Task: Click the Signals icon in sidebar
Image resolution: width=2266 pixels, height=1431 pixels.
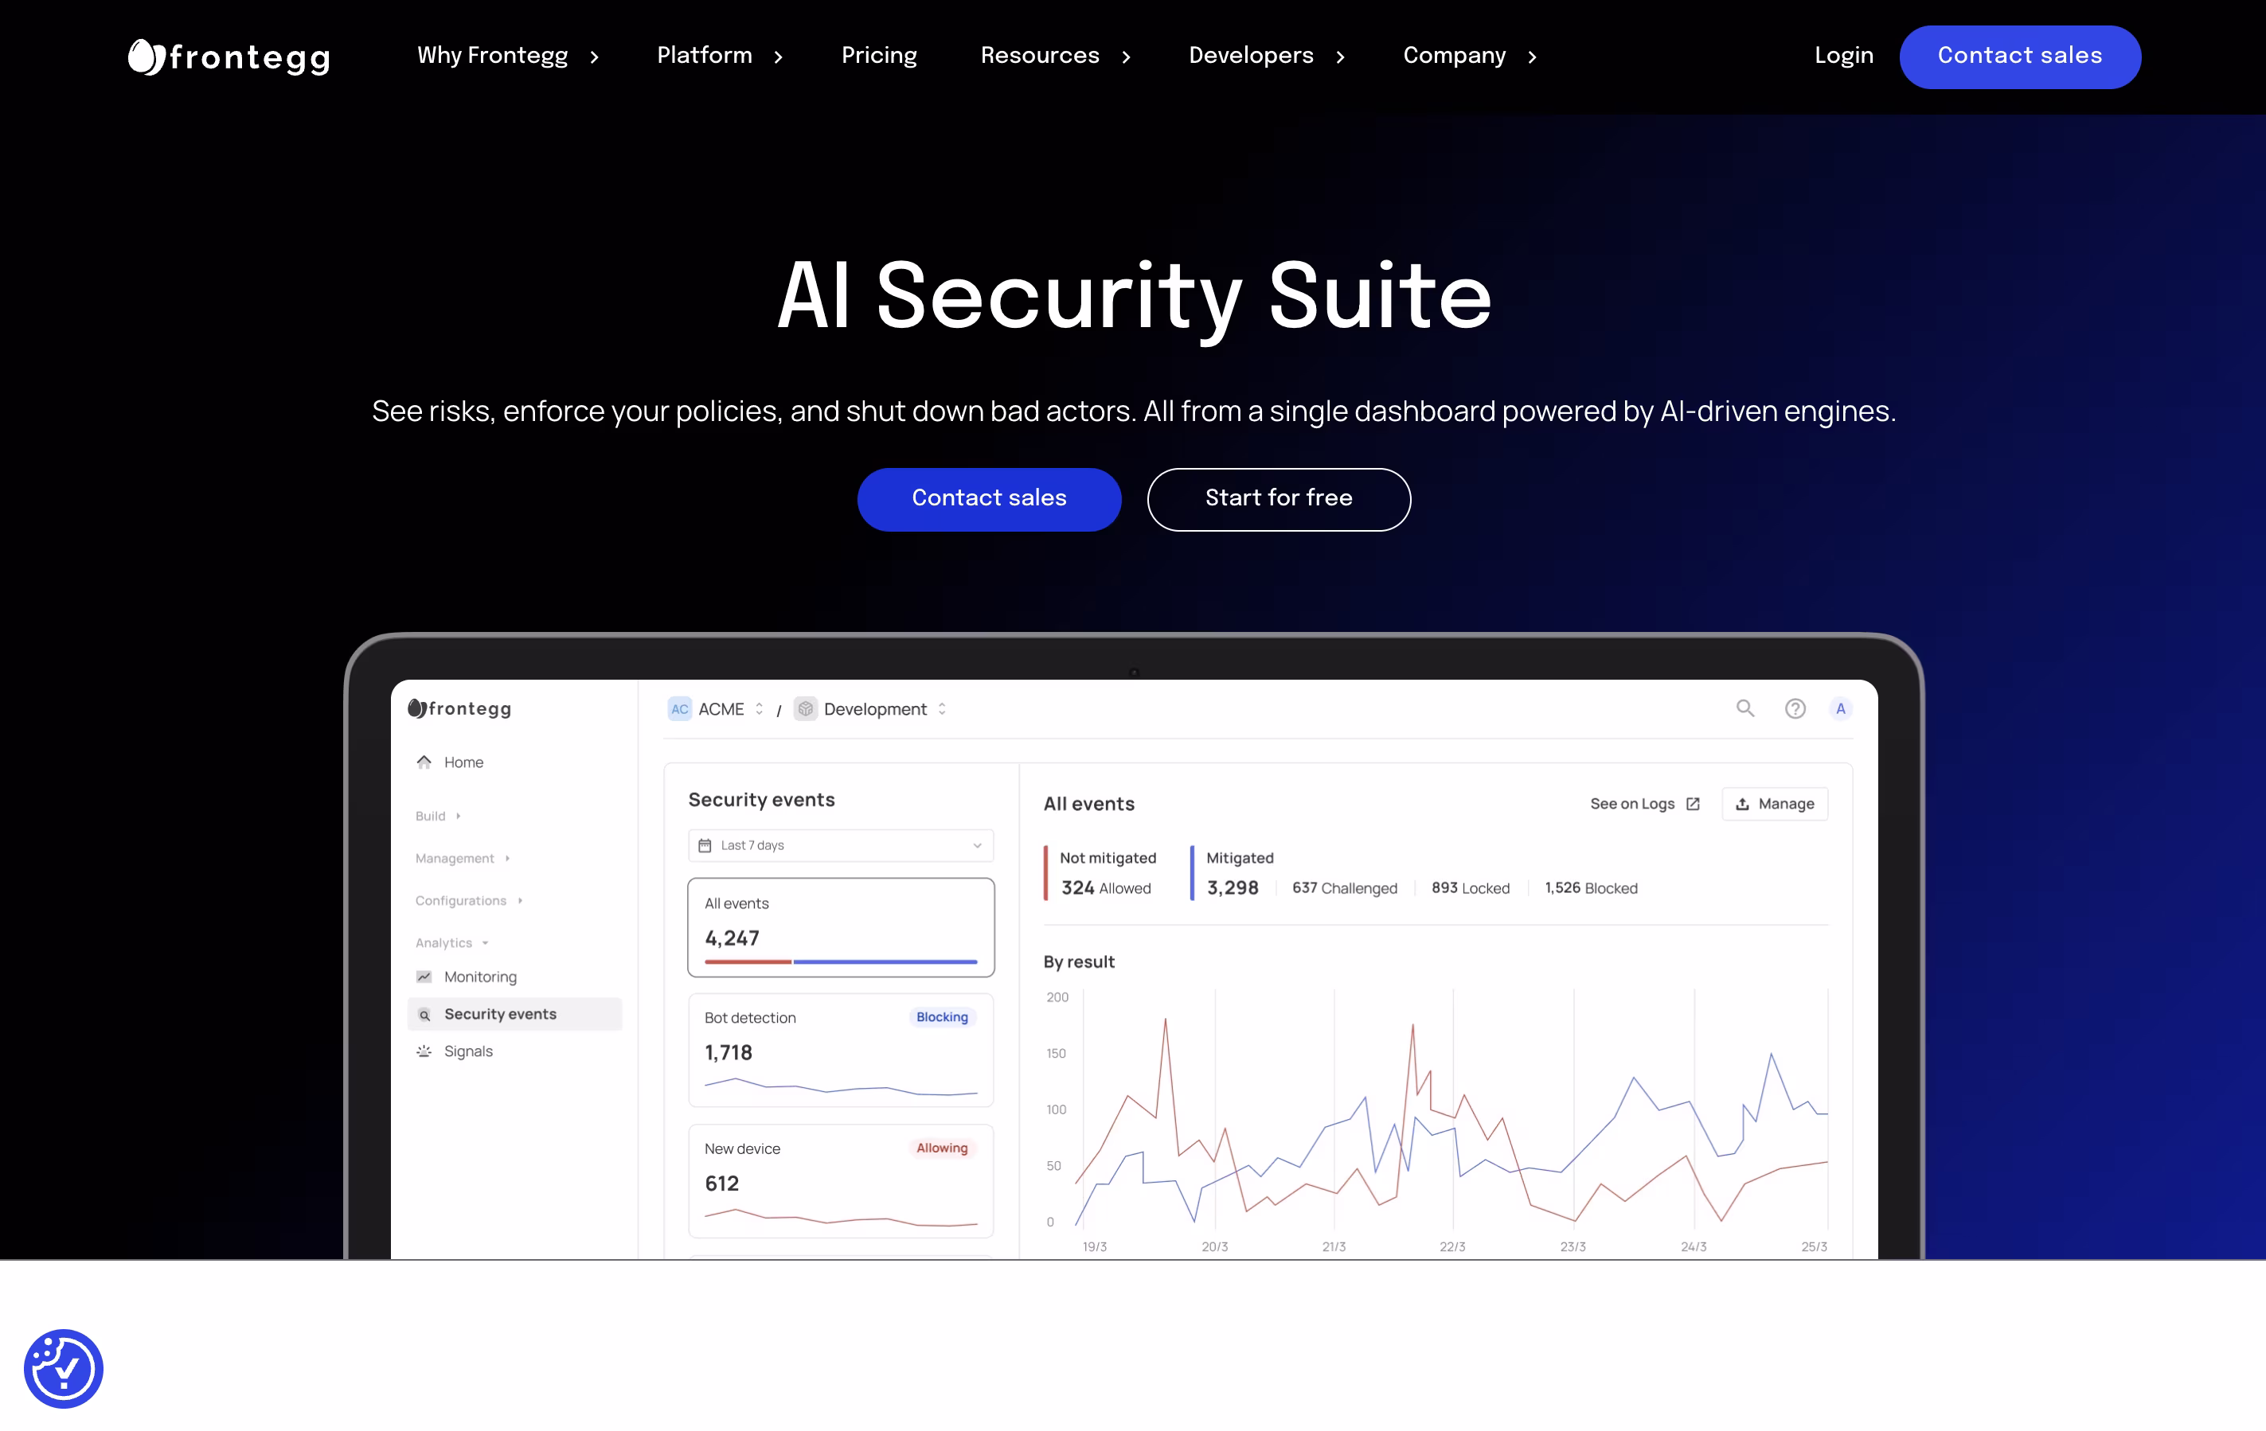Action: [x=424, y=1051]
